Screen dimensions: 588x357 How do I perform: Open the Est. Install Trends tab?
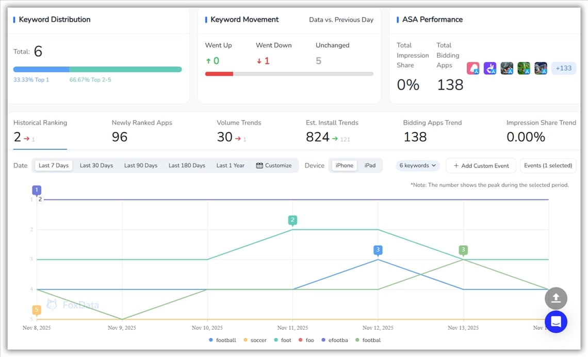(332, 131)
